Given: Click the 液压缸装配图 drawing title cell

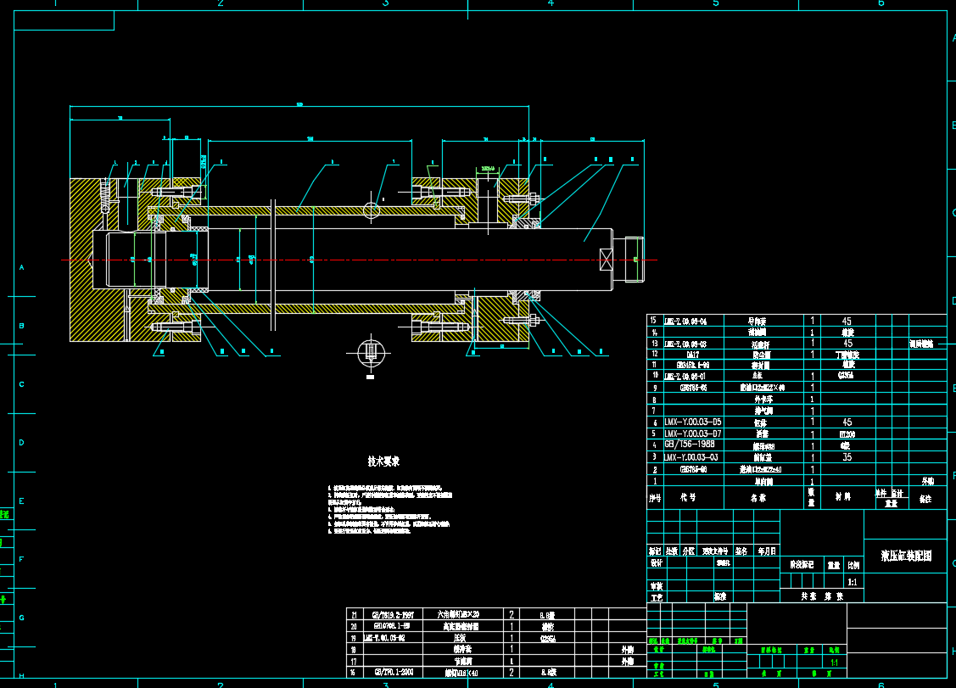Looking at the screenshot, I should tap(906, 557).
